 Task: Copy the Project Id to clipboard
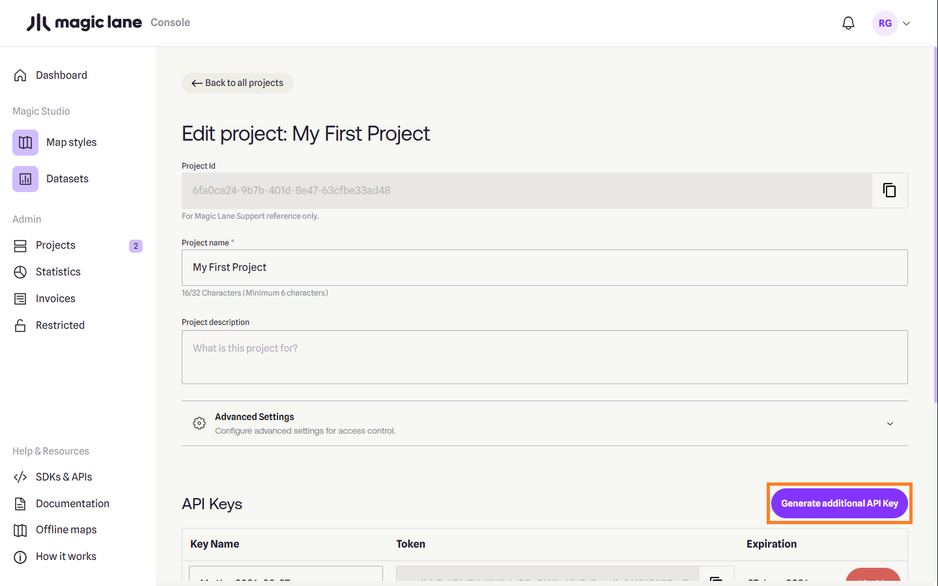coord(889,190)
